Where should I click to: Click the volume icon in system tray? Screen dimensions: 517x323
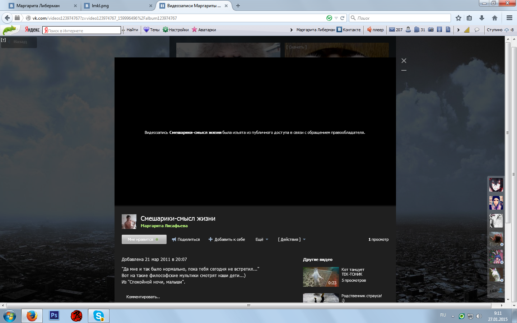click(479, 316)
